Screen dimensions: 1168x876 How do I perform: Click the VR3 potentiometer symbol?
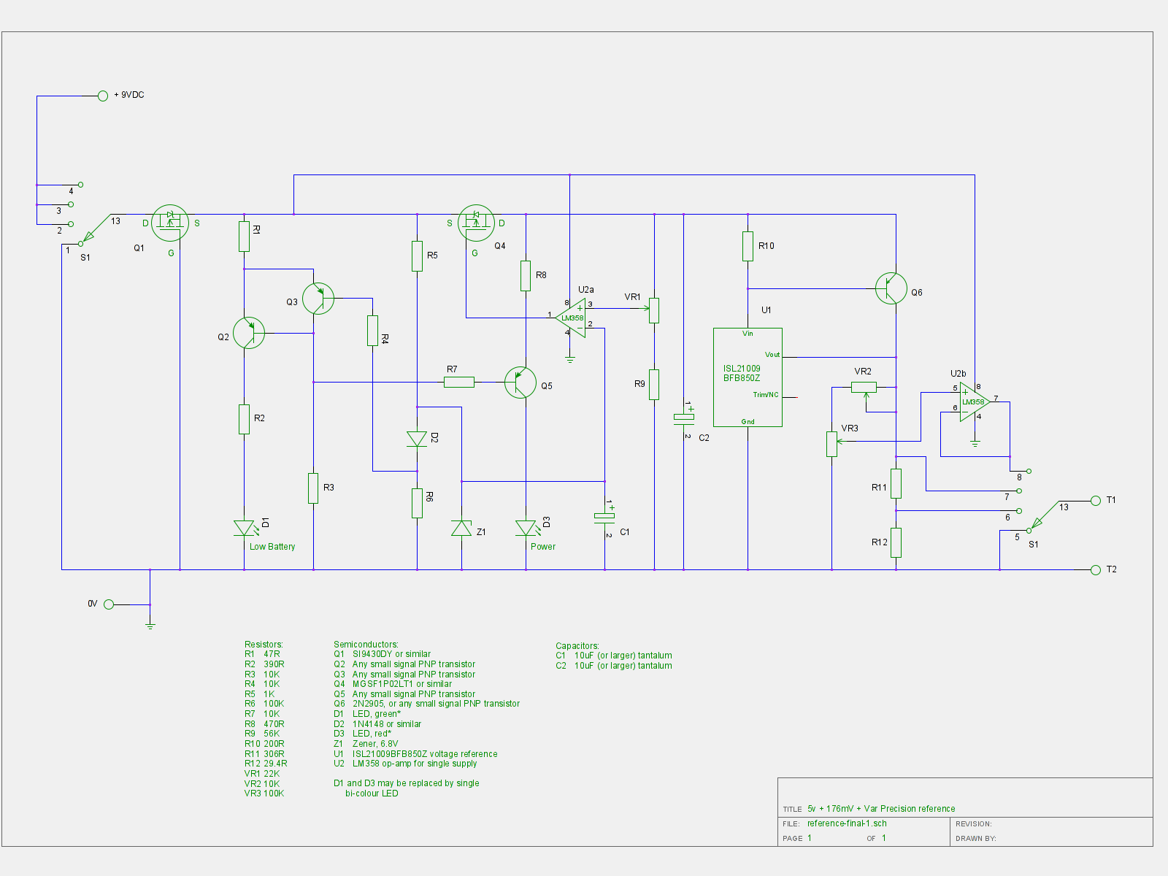831,444
